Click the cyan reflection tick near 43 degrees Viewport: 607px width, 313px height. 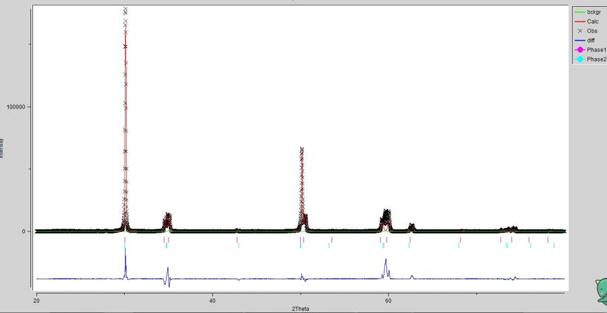pyautogui.click(x=239, y=246)
